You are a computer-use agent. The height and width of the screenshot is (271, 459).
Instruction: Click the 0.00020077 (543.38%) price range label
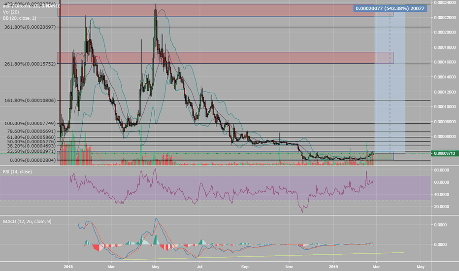(x=390, y=8)
